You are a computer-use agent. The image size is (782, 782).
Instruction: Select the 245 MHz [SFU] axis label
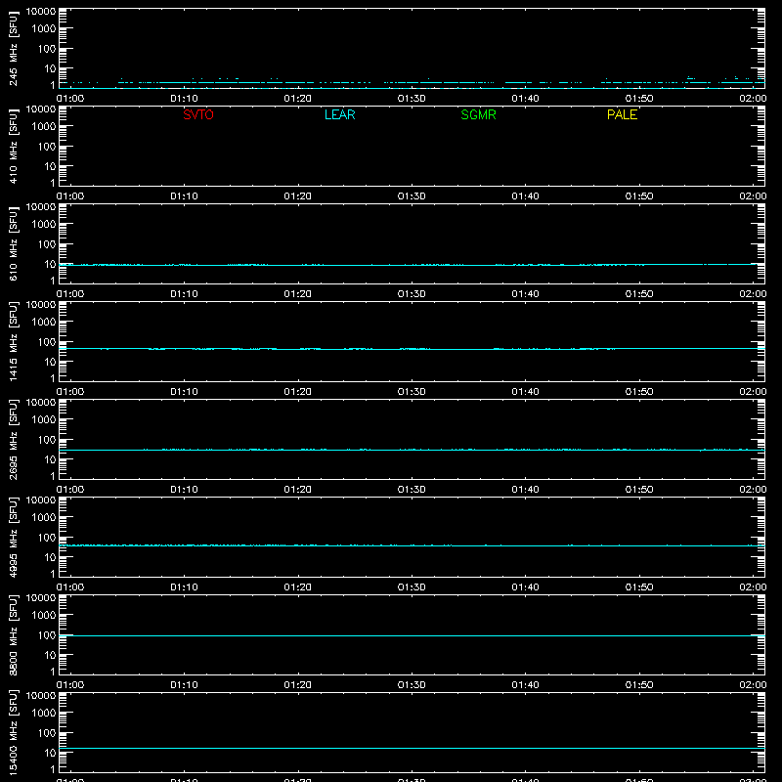point(13,48)
